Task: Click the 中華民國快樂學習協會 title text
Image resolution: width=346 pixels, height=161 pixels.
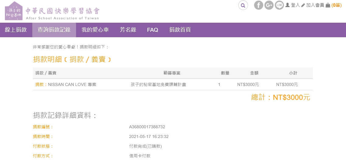Action: pos(62,11)
